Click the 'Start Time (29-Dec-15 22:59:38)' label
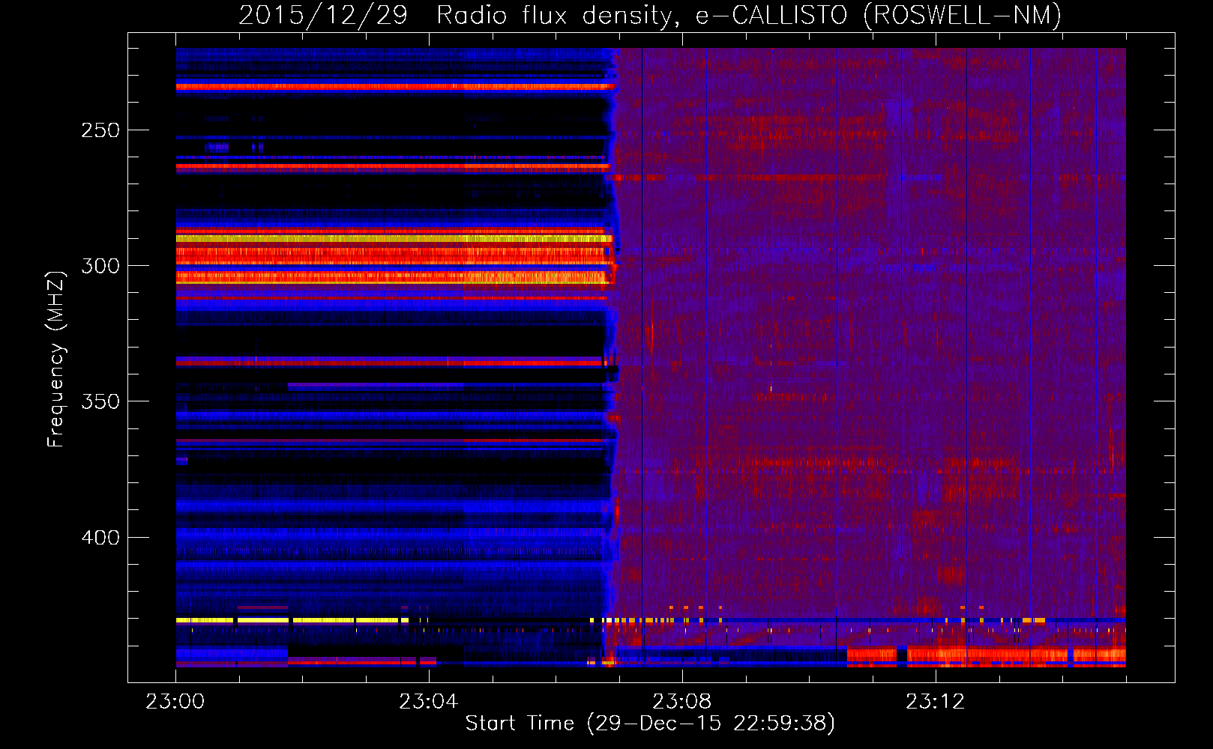1213x749 pixels. coord(650,724)
